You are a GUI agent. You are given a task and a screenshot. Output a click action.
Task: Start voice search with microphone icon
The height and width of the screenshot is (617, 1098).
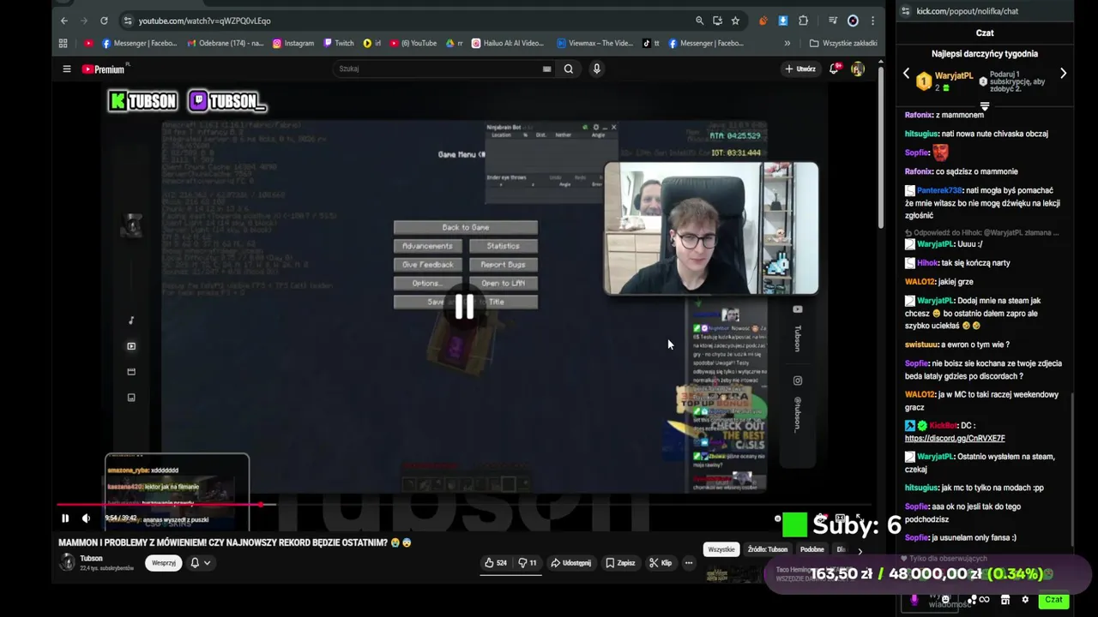[x=597, y=69]
